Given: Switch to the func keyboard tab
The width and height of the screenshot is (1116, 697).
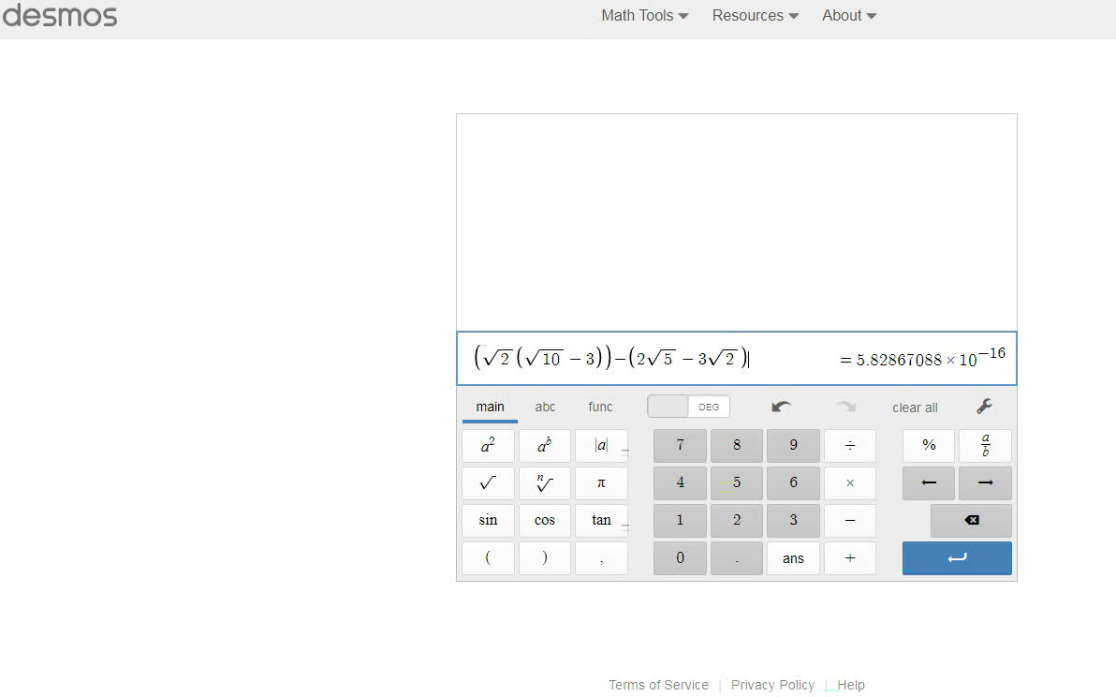Looking at the screenshot, I should 600,407.
